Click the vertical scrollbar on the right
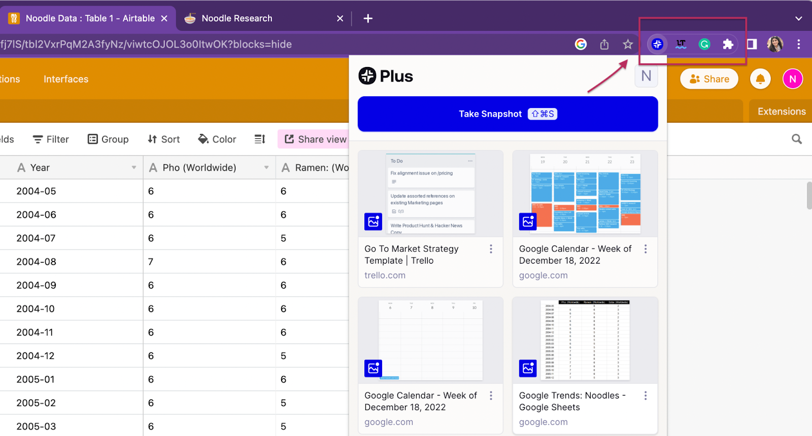 [x=809, y=195]
